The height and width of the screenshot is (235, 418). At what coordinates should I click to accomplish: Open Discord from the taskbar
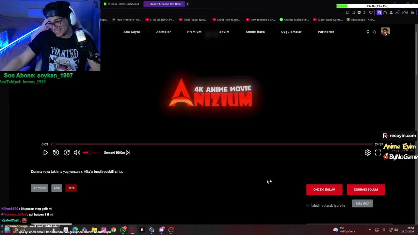coord(161,230)
